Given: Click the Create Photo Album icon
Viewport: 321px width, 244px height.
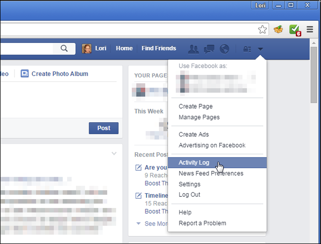Looking at the screenshot, I should tap(24, 74).
